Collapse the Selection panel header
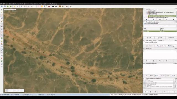Viewport: 177px width, 99px height. (x=144, y=40)
